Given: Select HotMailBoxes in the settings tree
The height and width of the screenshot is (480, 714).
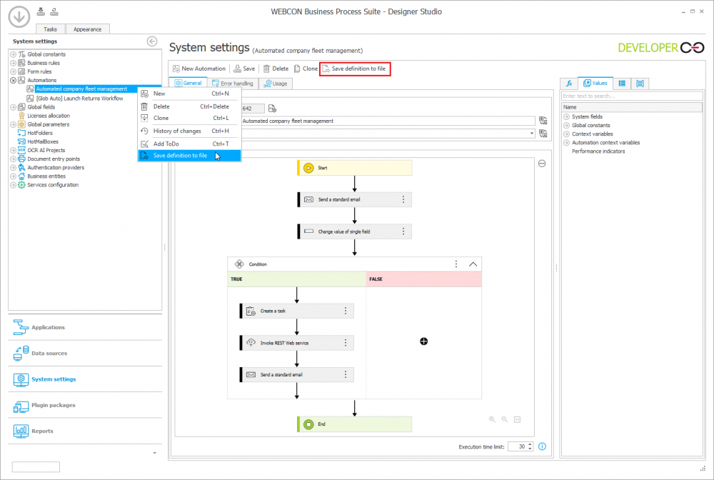Looking at the screenshot, I should coord(43,141).
